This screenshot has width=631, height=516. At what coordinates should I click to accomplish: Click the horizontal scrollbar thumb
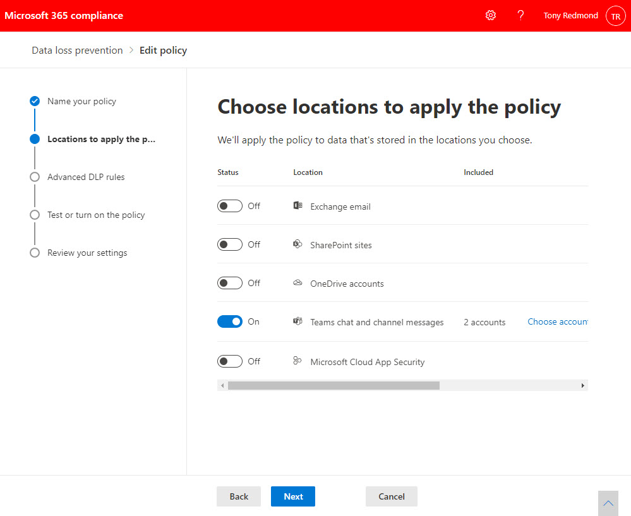(334, 385)
